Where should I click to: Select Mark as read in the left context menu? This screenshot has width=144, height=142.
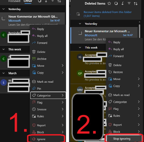click(x=48, y=82)
